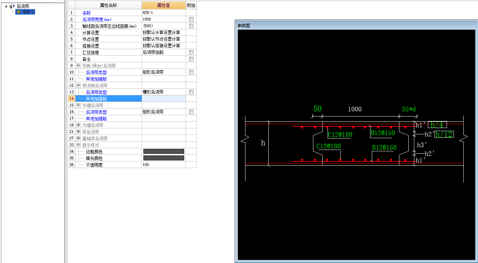Viewport: 478px width, 263px height.
Task: Click 按默认计算设置计算 value cell
Action: [164, 32]
